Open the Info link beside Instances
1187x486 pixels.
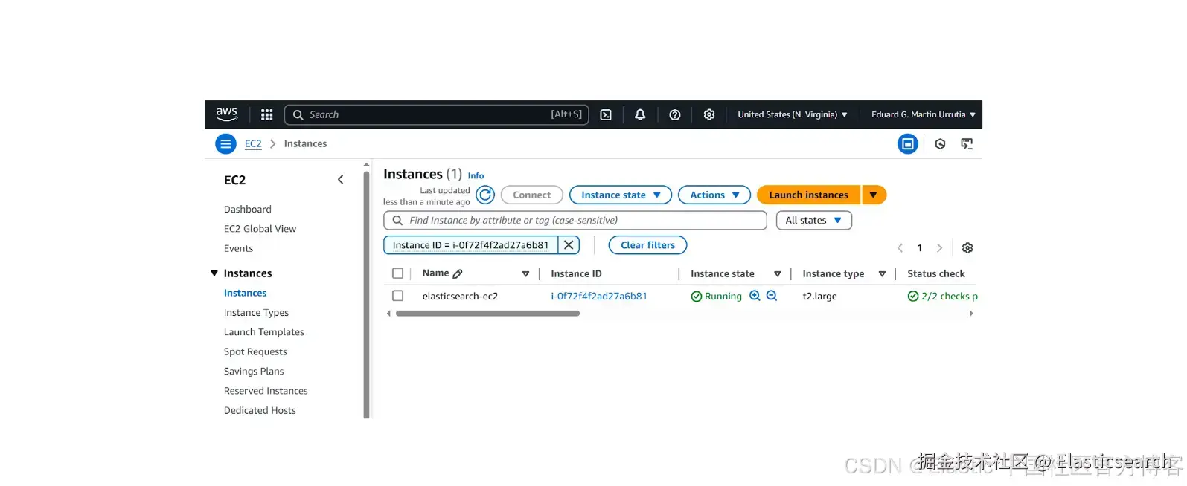click(476, 176)
